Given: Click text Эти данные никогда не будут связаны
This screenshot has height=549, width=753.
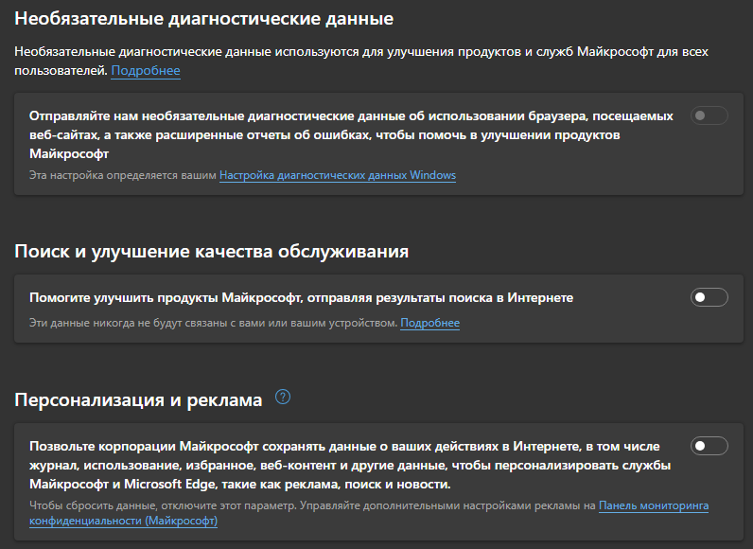Looking at the screenshot, I should (x=129, y=323).
